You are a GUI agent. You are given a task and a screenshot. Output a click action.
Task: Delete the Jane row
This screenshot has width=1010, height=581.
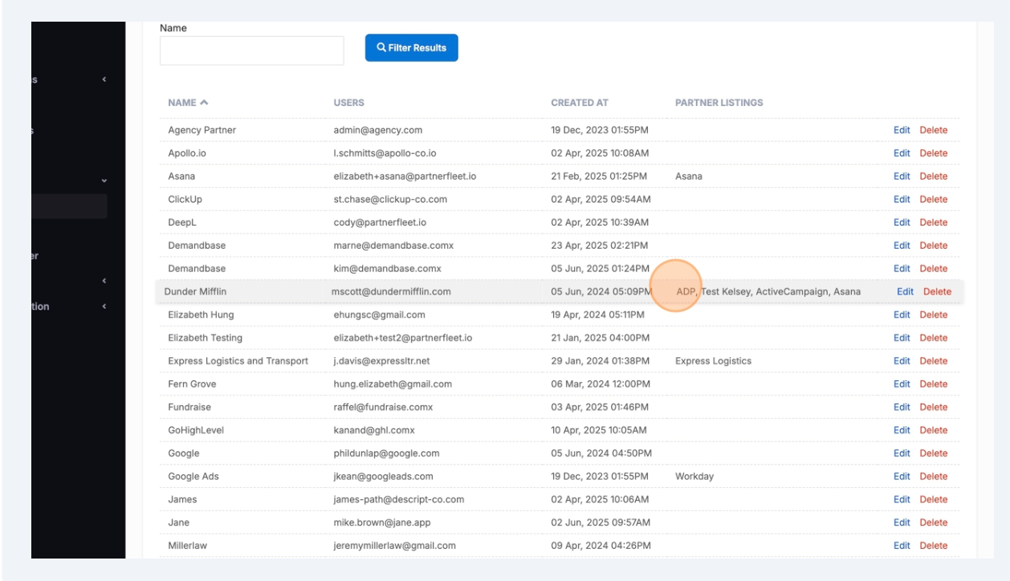point(934,522)
